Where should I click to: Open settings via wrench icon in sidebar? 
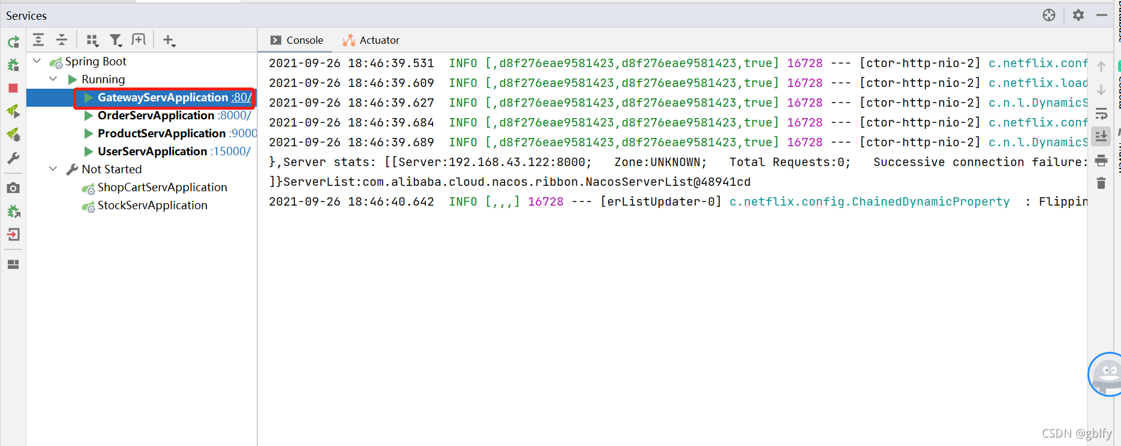click(13, 158)
